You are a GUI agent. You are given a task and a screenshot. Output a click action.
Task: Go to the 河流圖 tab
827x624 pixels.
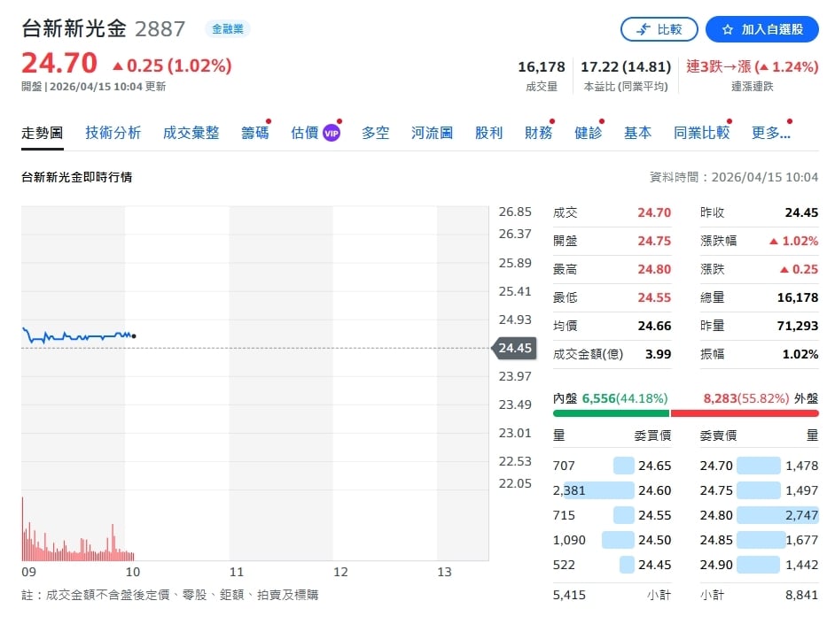432,133
